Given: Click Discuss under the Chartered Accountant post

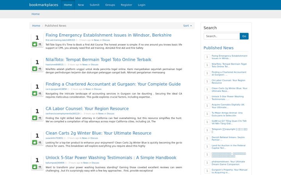Looking at the screenshot, I should tap(98, 89).
